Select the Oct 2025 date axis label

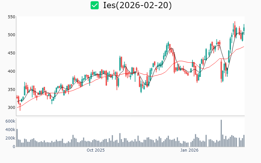96,150
